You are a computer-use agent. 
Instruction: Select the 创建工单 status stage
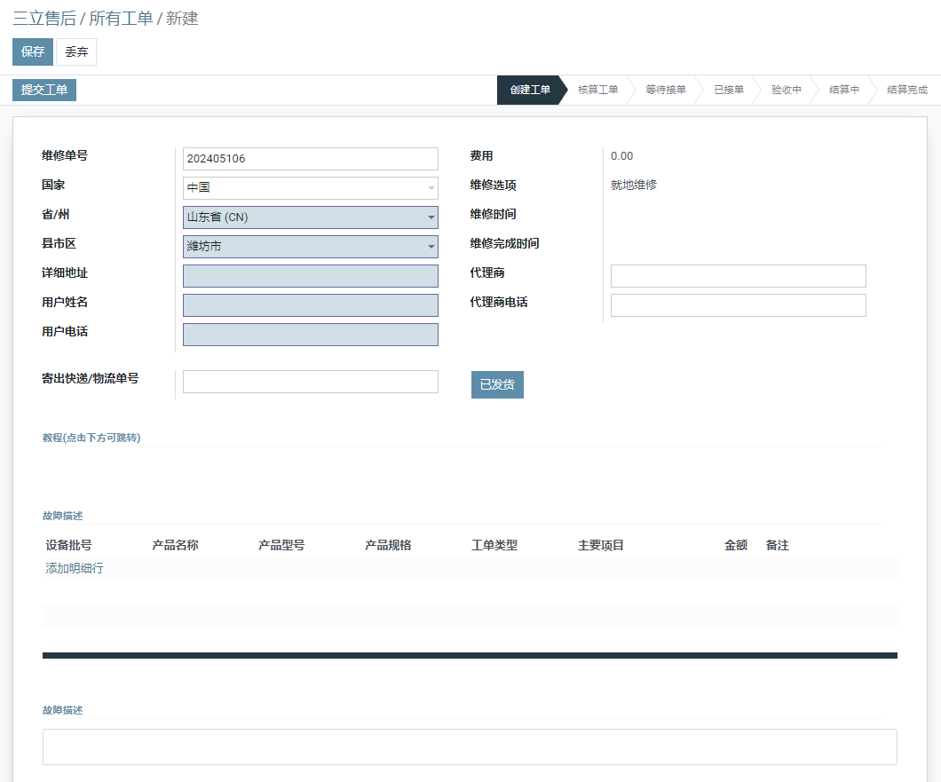coord(529,90)
